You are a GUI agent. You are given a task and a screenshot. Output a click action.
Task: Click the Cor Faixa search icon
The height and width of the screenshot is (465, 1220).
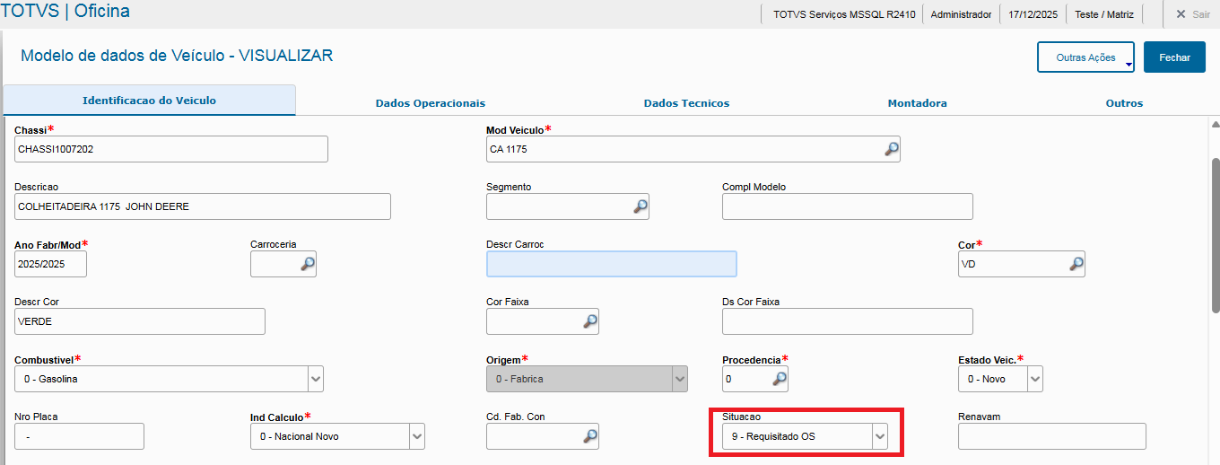tap(589, 321)
